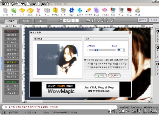Cancel the dialog with the red-X 취소 button
The width and height of the screenshot is (159, 115).
[x=114, y=75]
